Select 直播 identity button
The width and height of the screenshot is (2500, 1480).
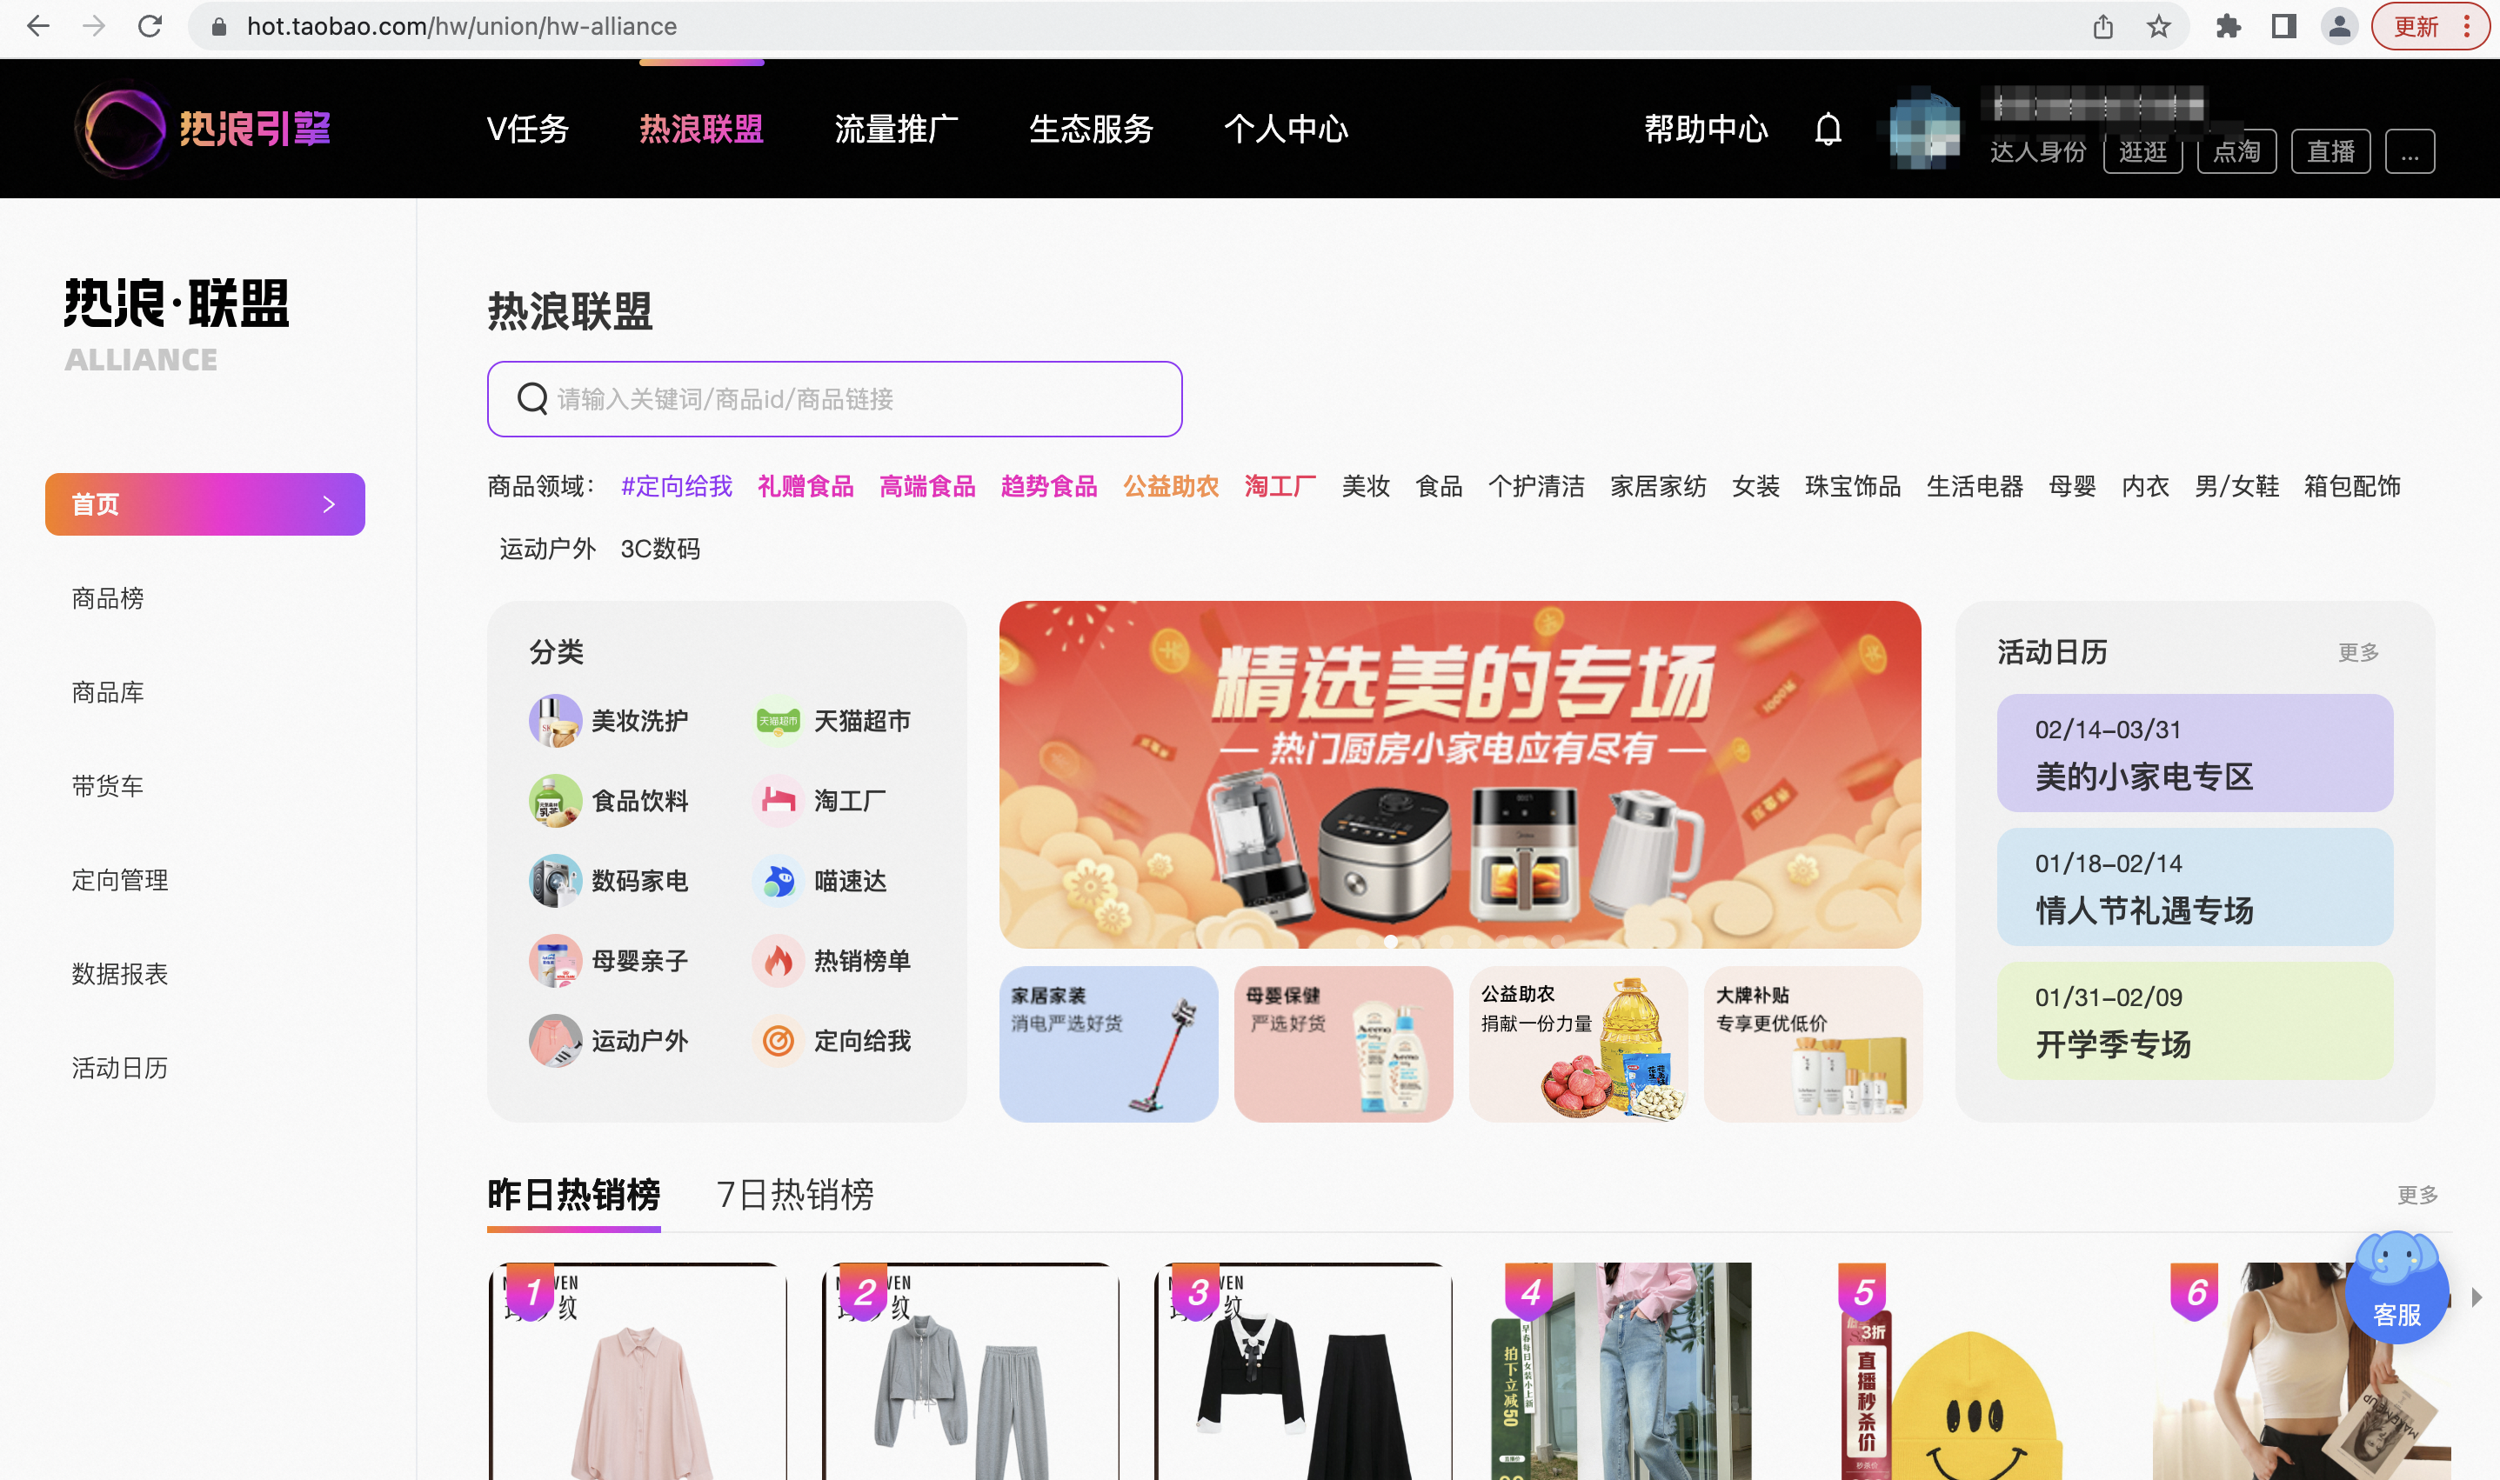[x=2330, y=151]
